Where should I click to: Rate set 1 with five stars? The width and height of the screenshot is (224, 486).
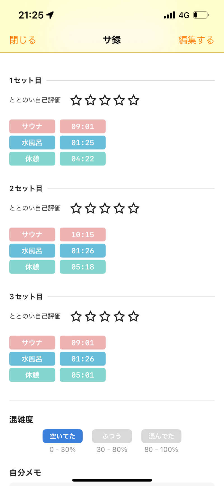coord(134,100)
